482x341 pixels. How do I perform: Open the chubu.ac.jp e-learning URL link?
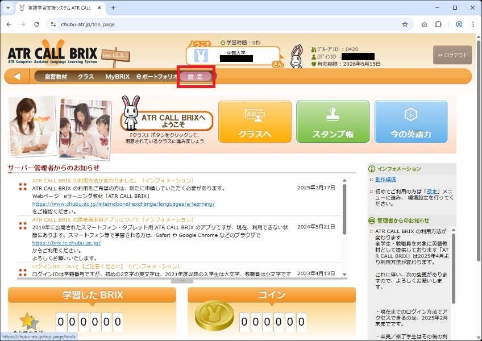[x=123, y=203]
